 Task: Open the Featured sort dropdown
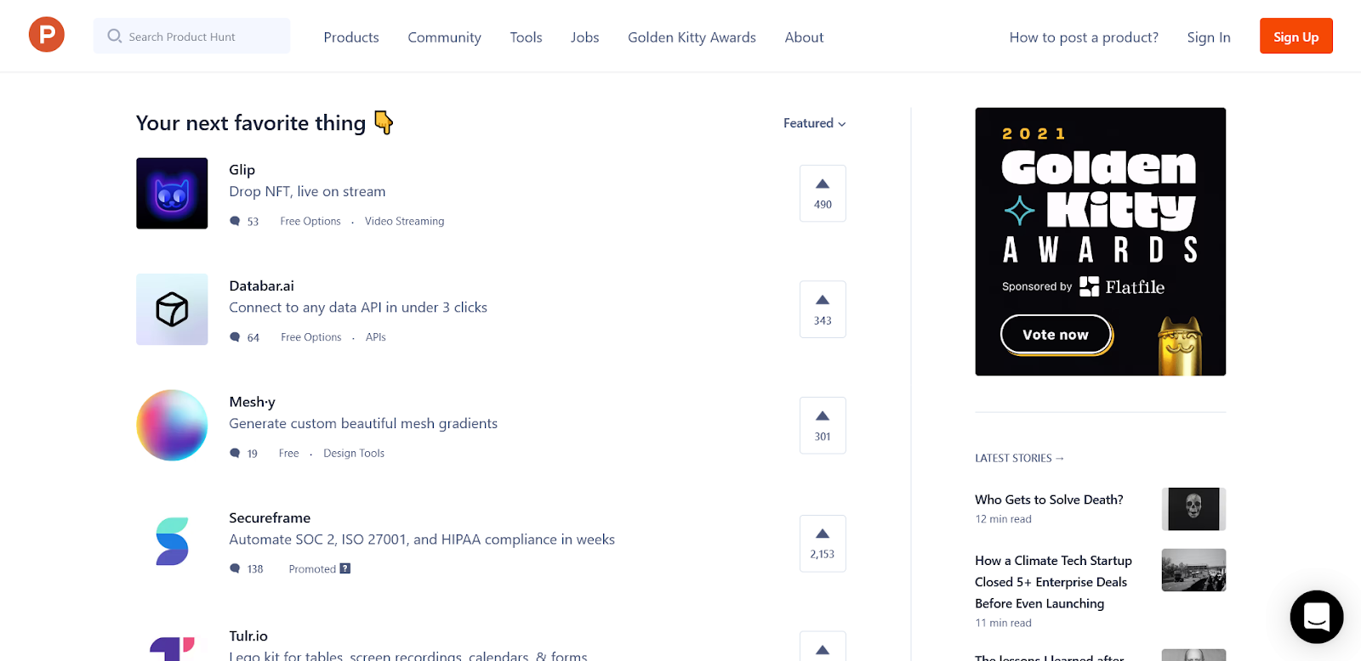815,123
